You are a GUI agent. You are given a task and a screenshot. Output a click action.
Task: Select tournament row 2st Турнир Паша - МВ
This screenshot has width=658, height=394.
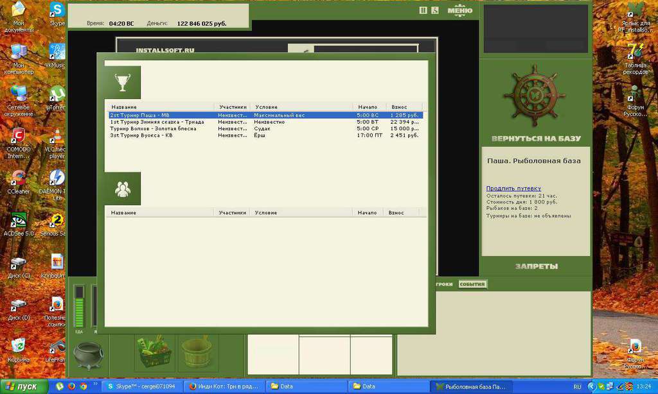coord(265,116)
